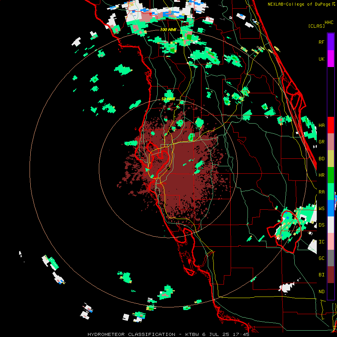The width and height of the screenshot is (337, 337).
Task: Click the "6 JUL 25" date text
Action: pyautogui.click(x=215, y=334)
